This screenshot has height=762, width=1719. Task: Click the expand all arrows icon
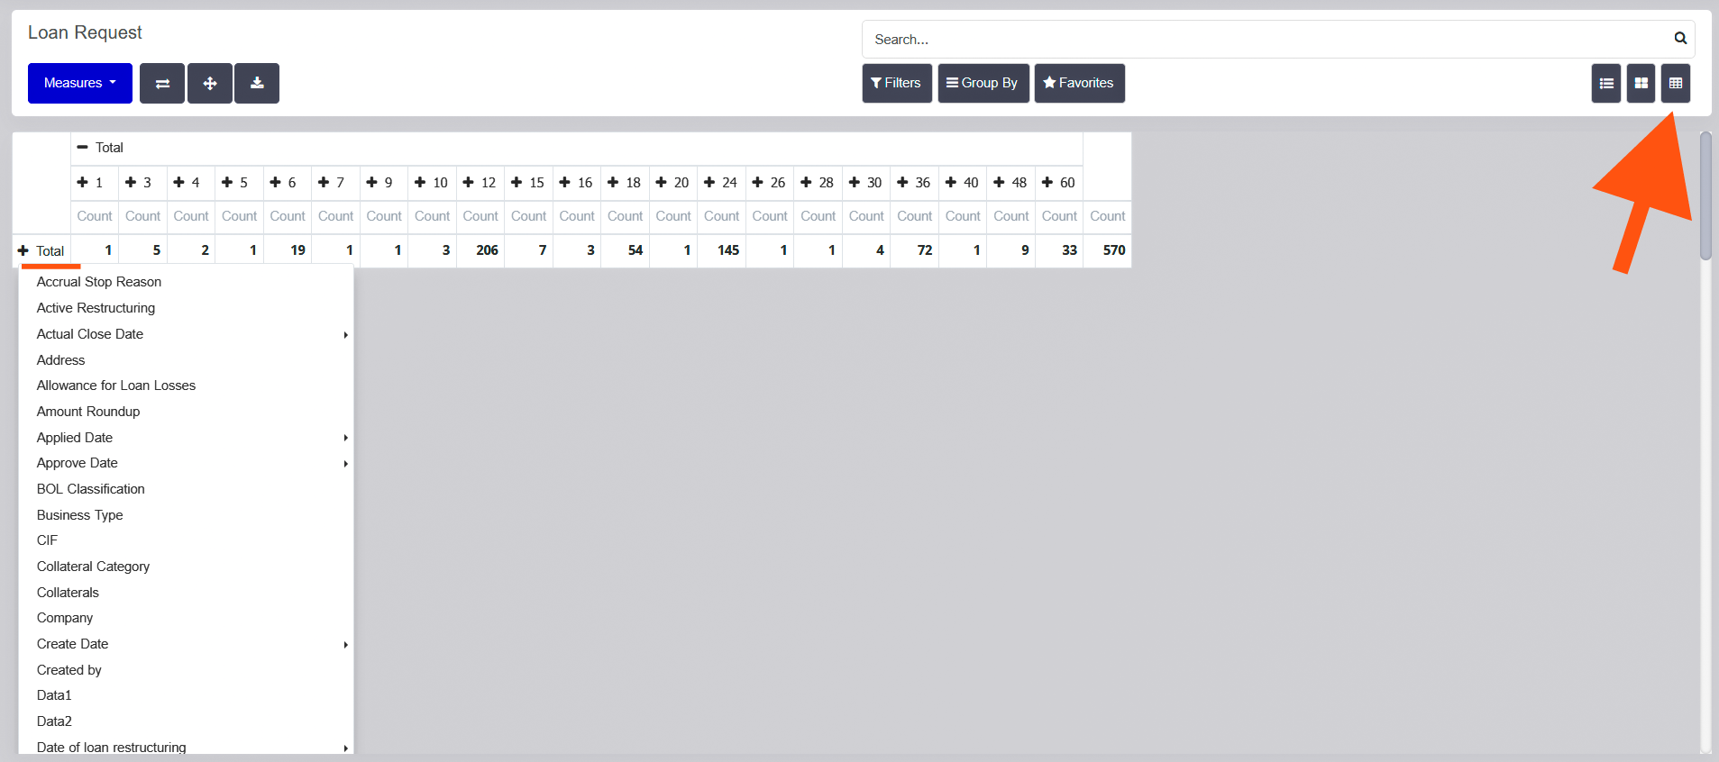point(210,84)
